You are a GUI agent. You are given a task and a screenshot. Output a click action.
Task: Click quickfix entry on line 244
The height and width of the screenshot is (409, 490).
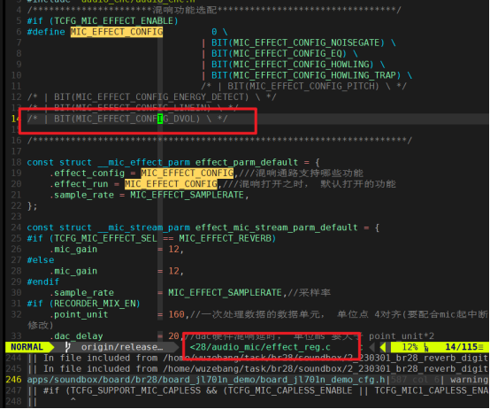click(257, 358)
